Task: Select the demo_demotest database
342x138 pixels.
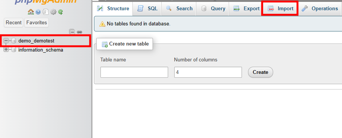Action: coord(36,41)
